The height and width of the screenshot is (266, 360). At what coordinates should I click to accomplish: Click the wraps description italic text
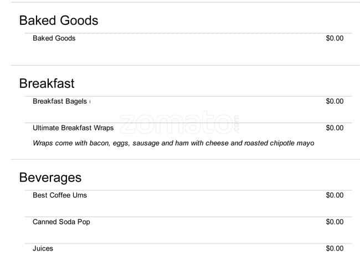click(173, 143)
